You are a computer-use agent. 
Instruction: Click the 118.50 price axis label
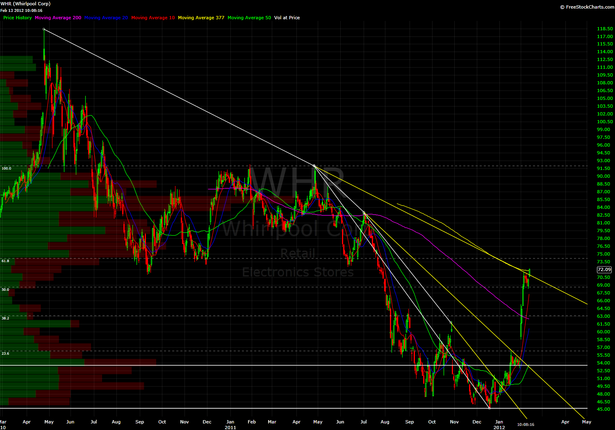click(x=605, y=29)
